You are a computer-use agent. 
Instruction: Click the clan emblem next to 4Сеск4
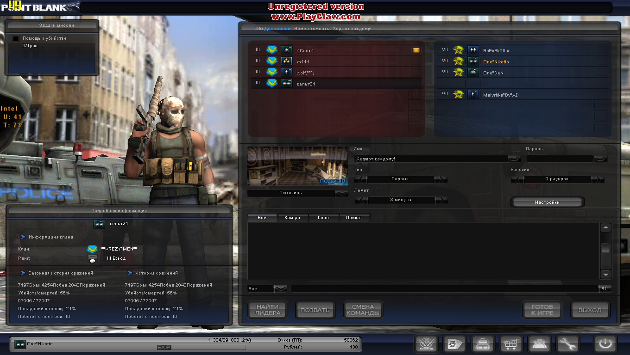(x=272, y=50)
